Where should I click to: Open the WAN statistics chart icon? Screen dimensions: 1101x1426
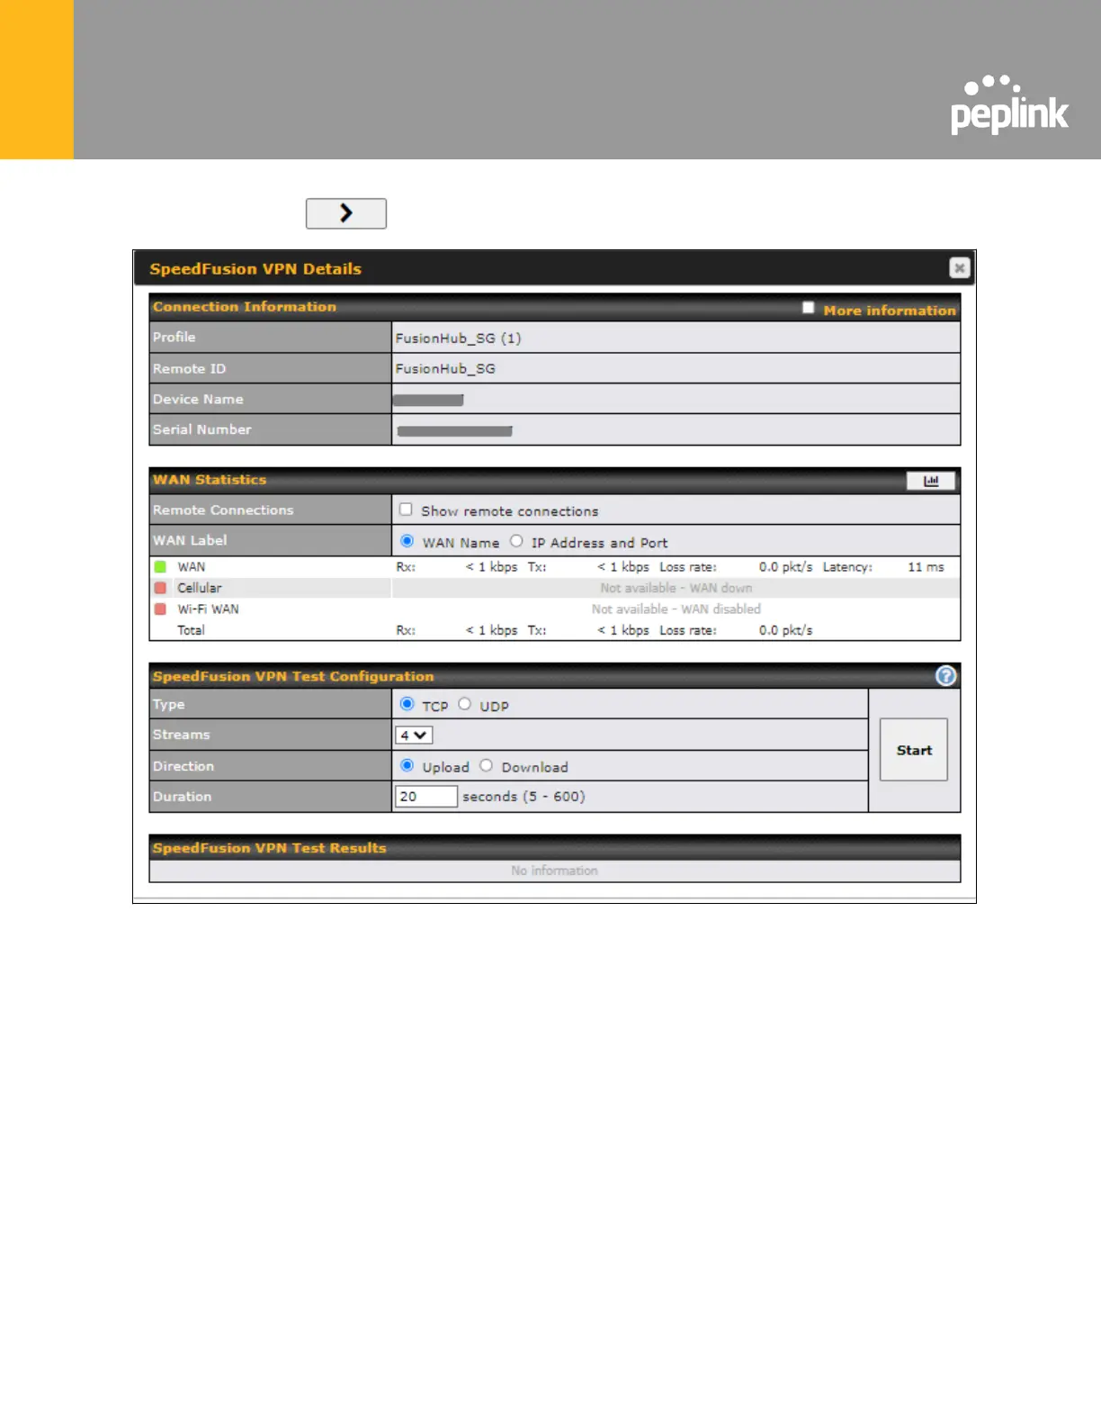point(931,481)
